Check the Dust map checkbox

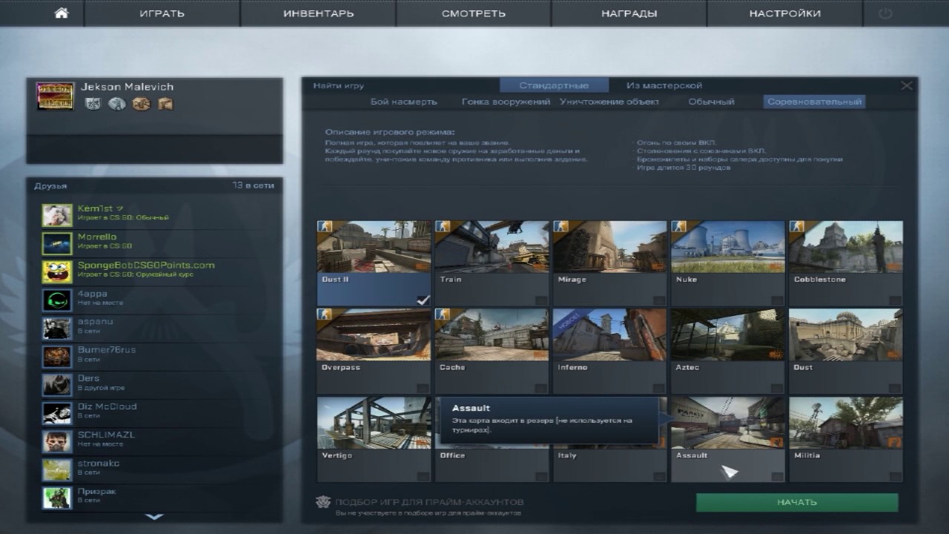(896, 388)
